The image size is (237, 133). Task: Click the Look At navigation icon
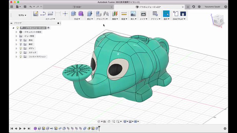[x=105, y=122]
